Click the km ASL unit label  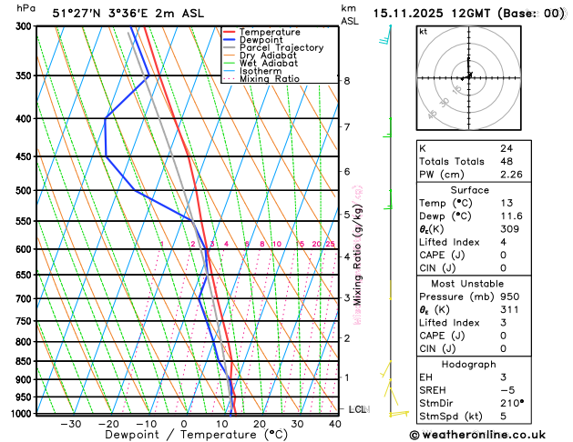point(350,15)
